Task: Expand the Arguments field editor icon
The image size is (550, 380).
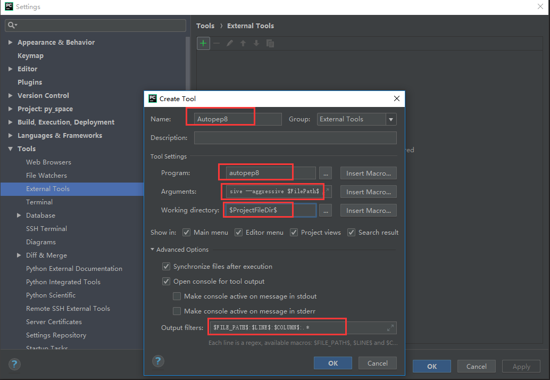Action: 327,190
